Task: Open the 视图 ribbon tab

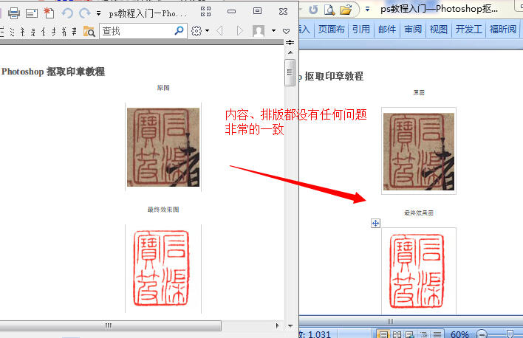Action: point(438,30)
